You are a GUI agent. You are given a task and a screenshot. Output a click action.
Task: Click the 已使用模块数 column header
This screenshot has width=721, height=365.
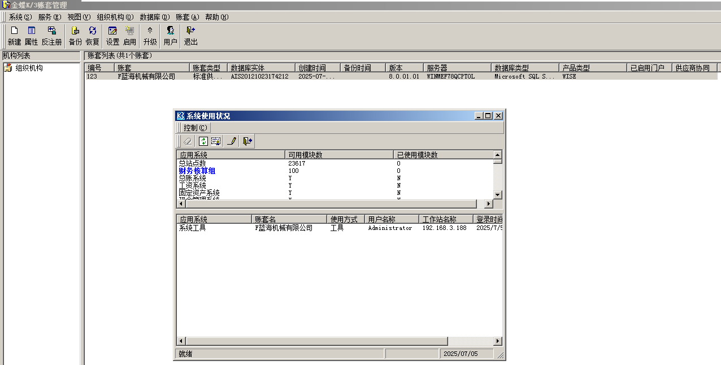coord(443,155)
